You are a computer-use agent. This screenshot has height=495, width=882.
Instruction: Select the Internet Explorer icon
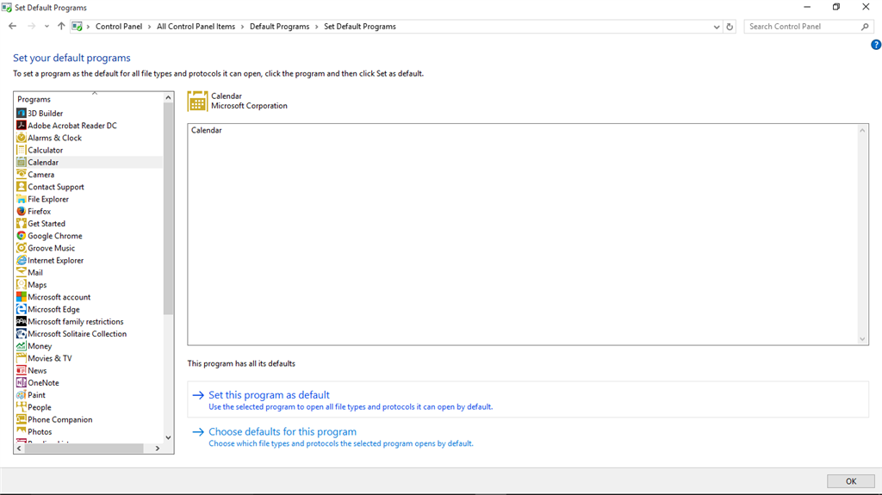pos(22,261)
